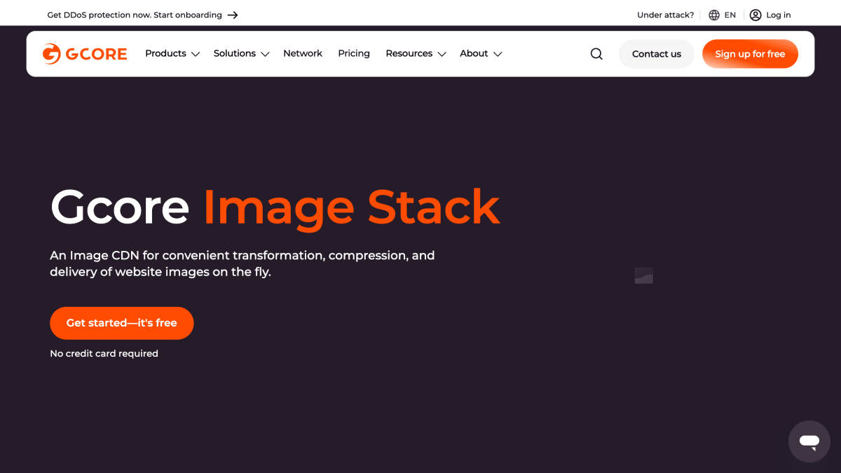Click the arrow after Start onboarding

pyautogui.click(x=233, y=15)
